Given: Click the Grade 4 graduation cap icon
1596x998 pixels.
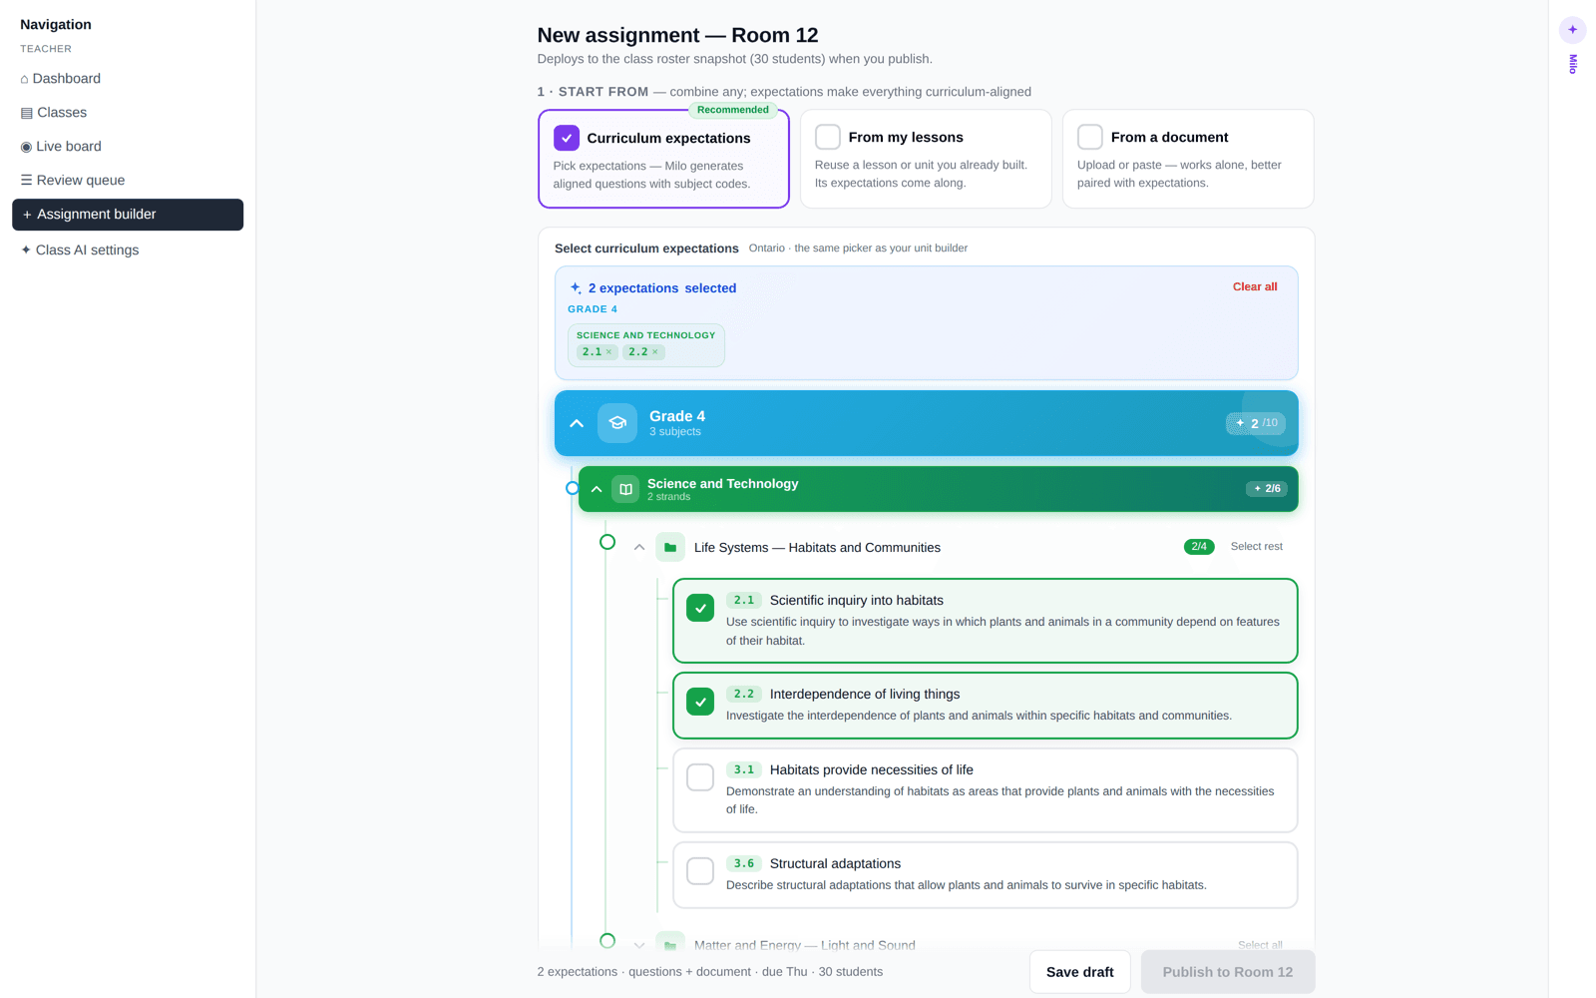Looking at the screenshot, I should (x=617, y=423).
